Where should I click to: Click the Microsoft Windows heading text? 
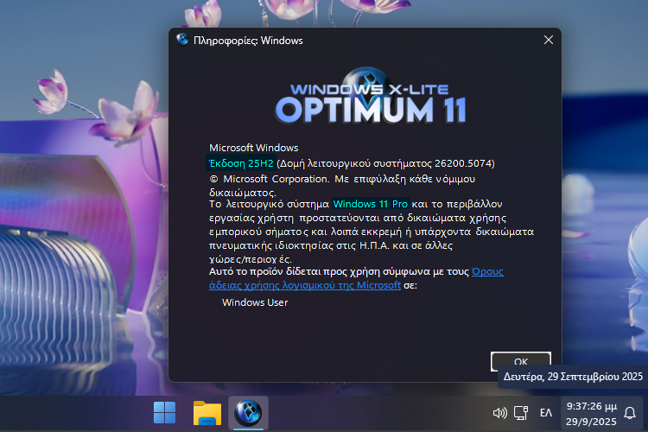pyautogui.click(x=253, y=148)
